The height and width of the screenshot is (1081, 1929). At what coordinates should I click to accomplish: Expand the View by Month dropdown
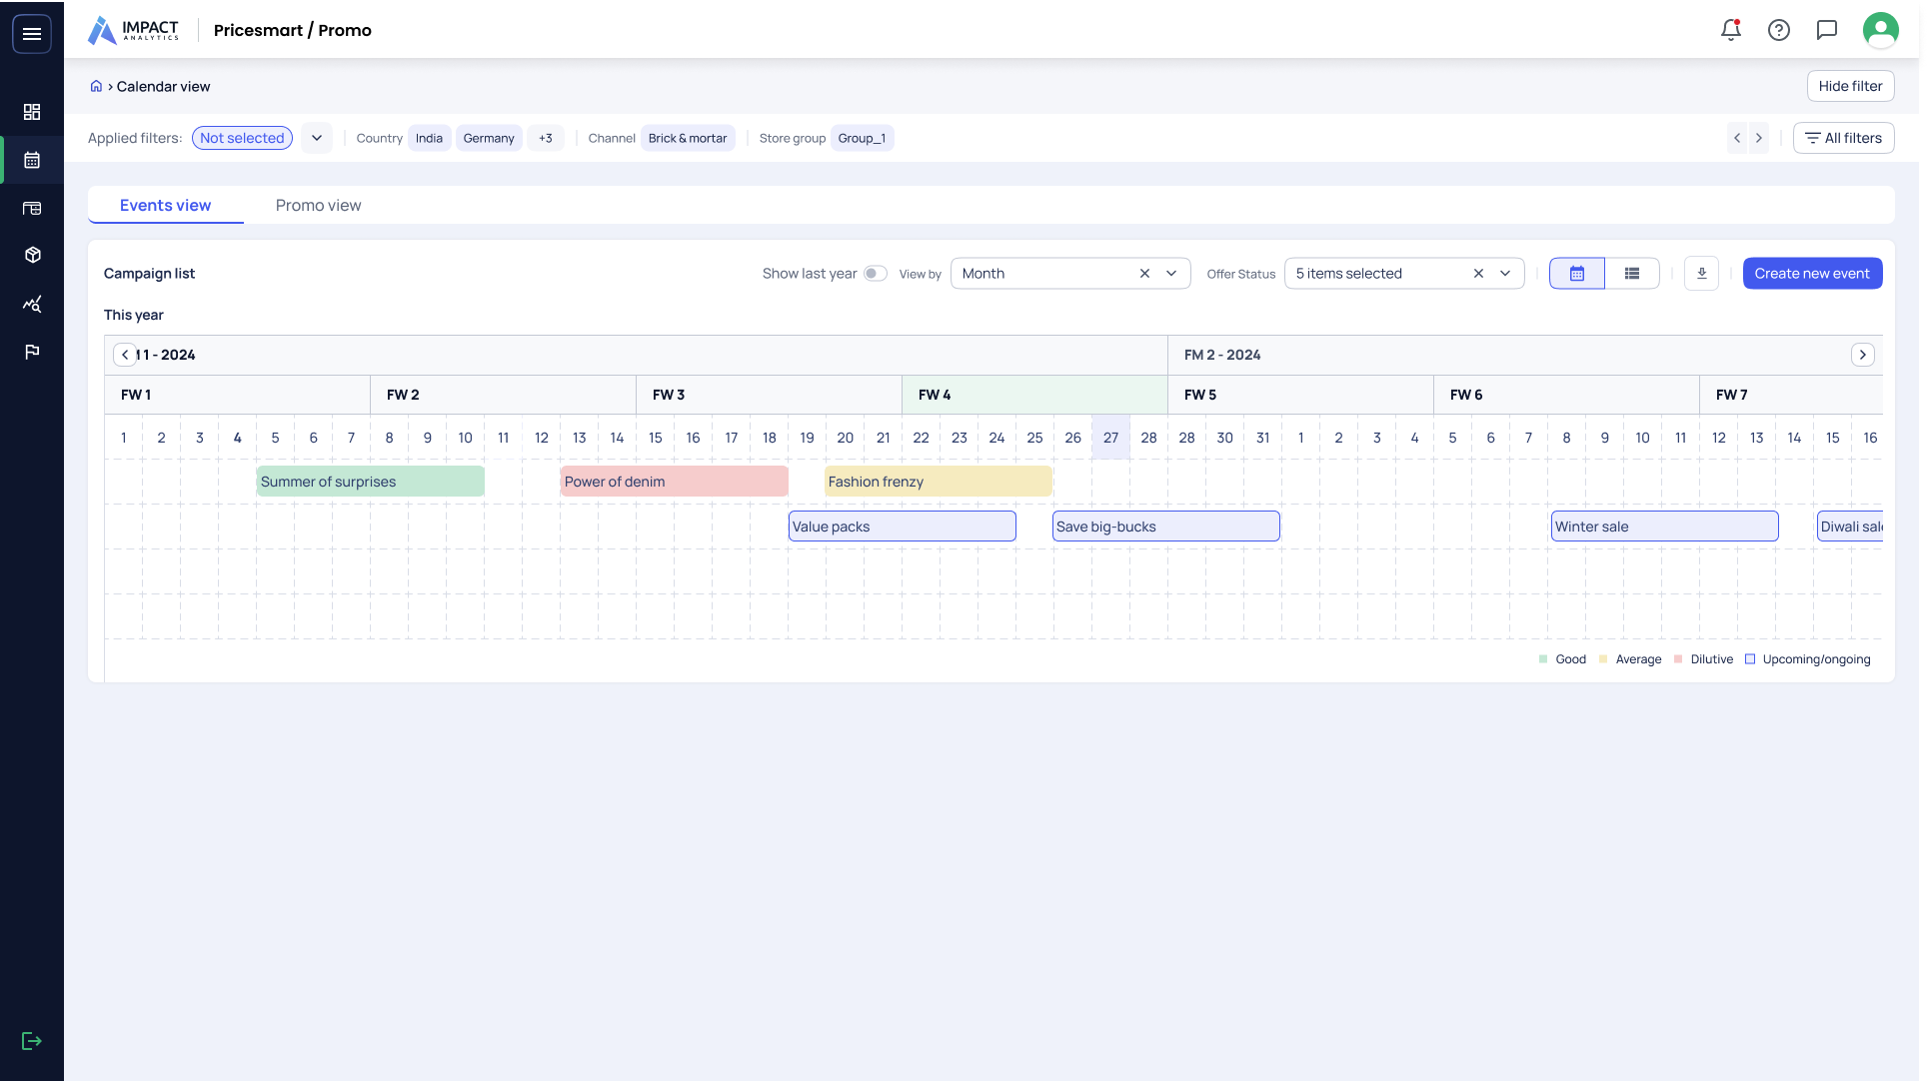[x=1171, y=273]
